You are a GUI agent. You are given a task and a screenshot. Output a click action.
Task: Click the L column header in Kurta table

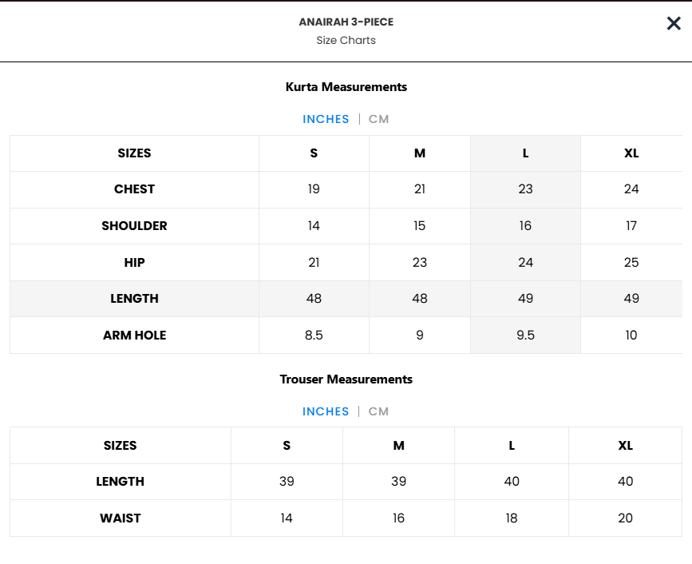click(525, 153)
